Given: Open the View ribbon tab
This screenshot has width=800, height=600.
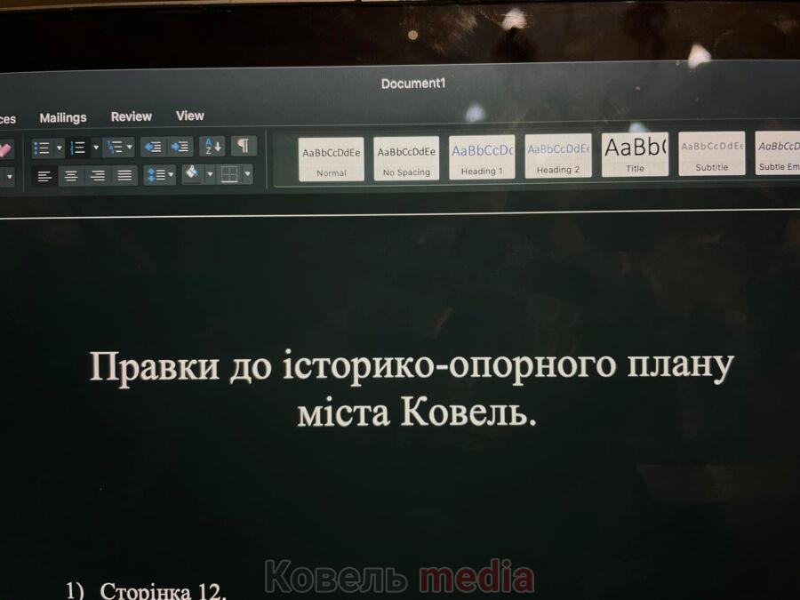Looking at the screenshot, I should [x=190, y=116].
